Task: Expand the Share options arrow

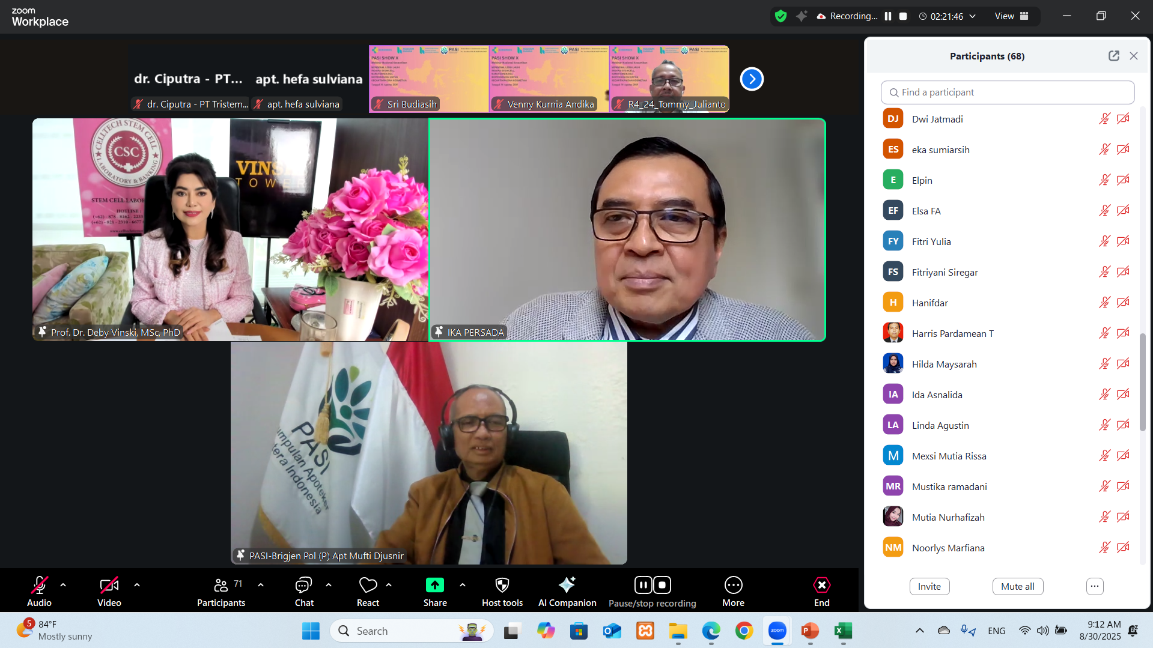Action: 462,585
